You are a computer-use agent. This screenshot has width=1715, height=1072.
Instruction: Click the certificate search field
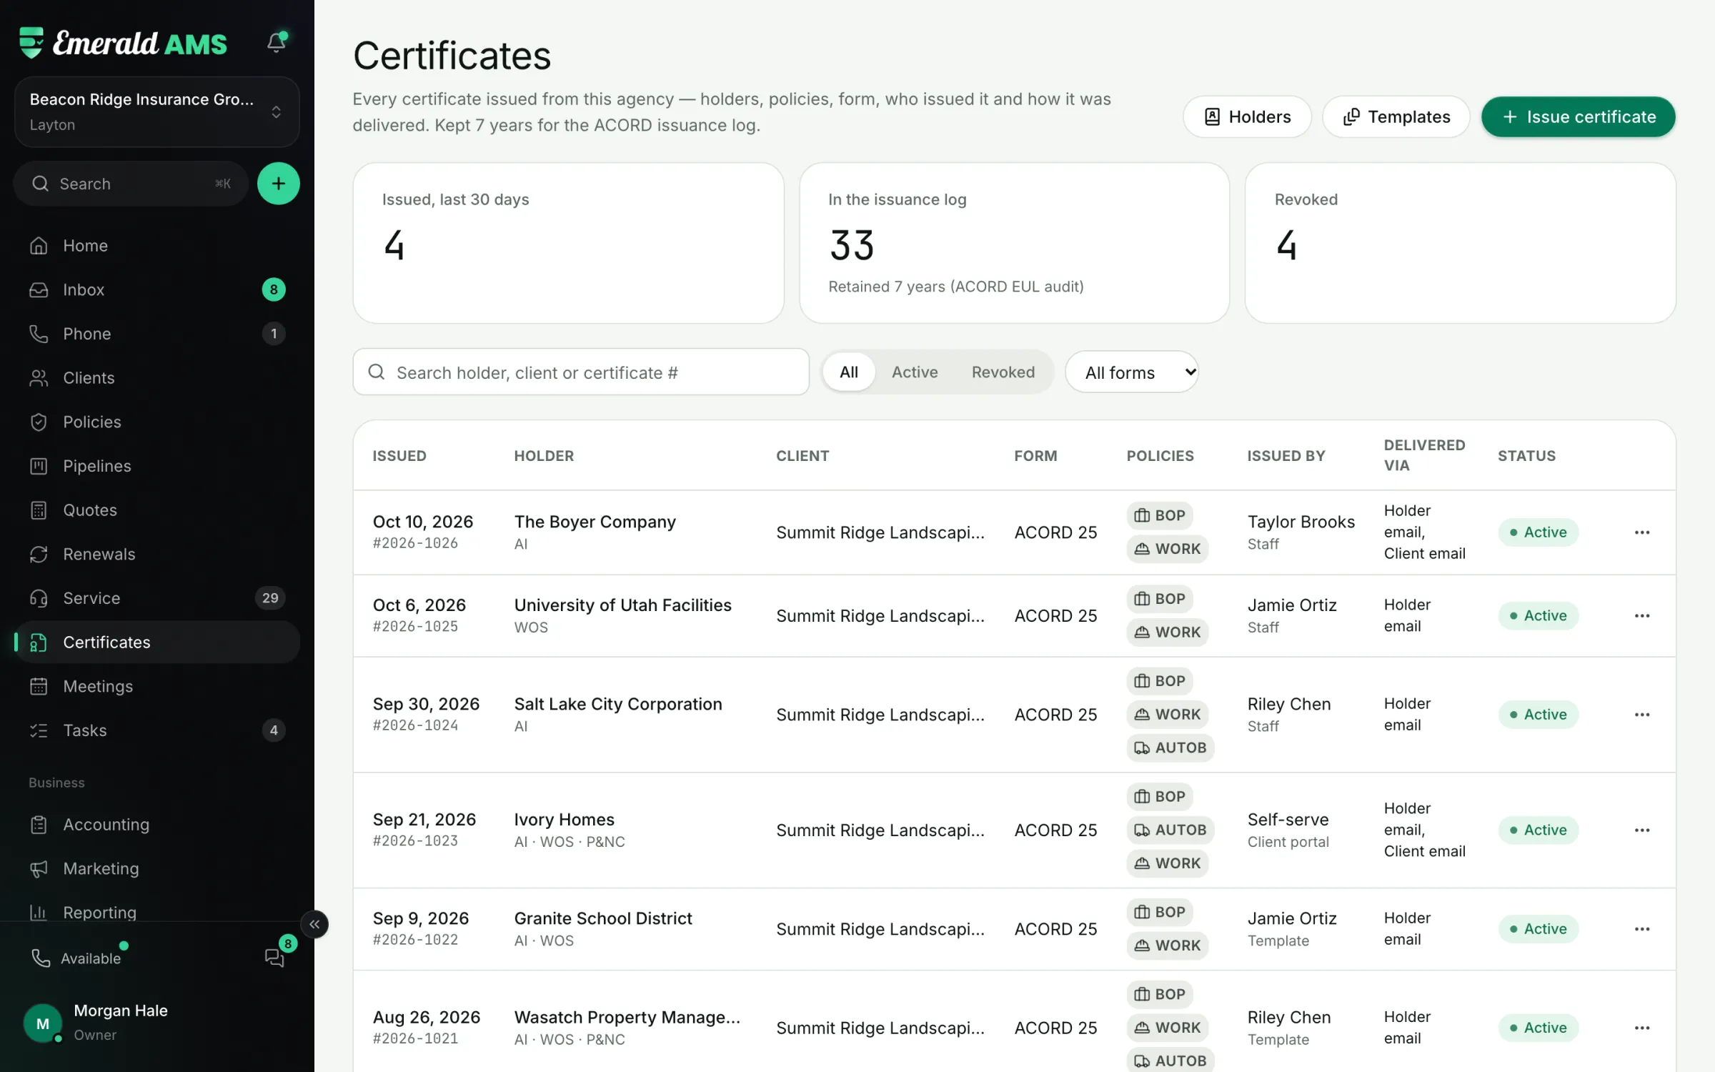(580, 372)
